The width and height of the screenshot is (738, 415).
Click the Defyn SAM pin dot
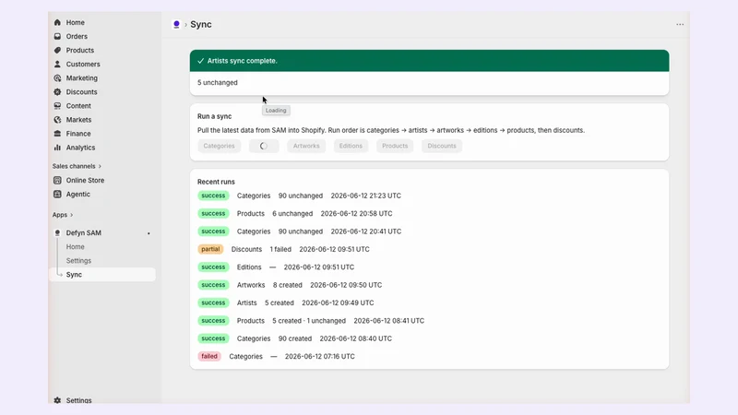tap(149, 233)
